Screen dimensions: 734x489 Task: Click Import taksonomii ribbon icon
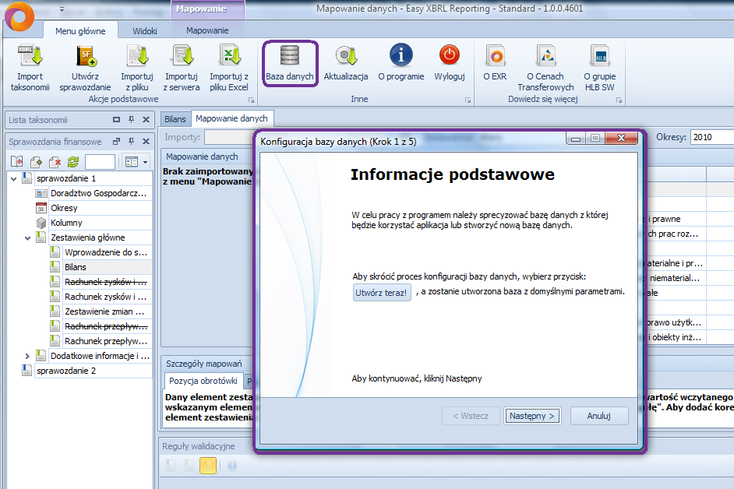click(30, 56)
